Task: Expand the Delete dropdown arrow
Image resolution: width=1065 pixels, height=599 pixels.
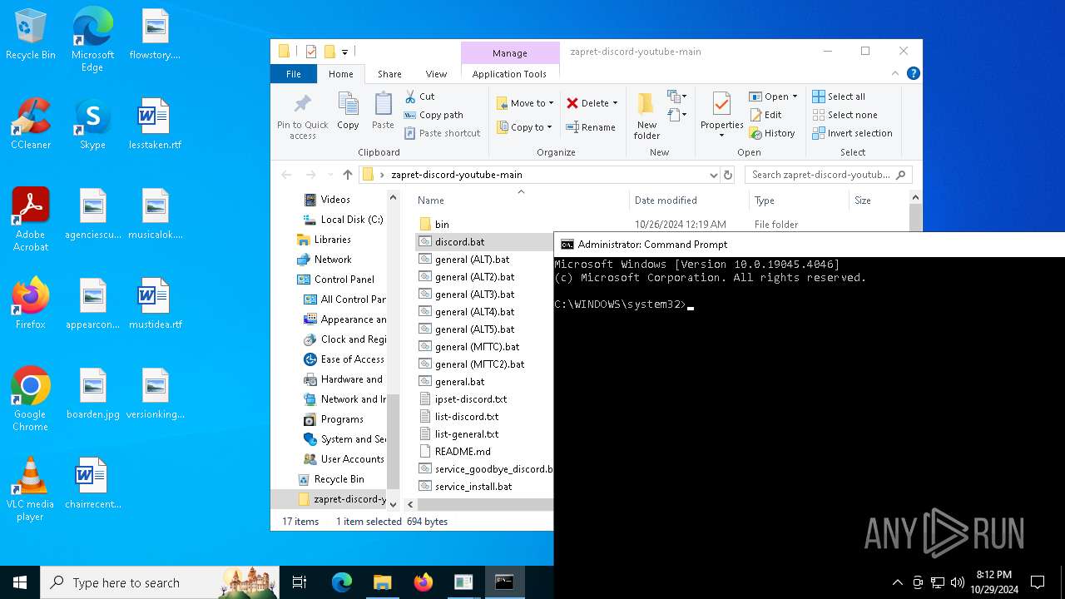Action: tap(615, 103)
